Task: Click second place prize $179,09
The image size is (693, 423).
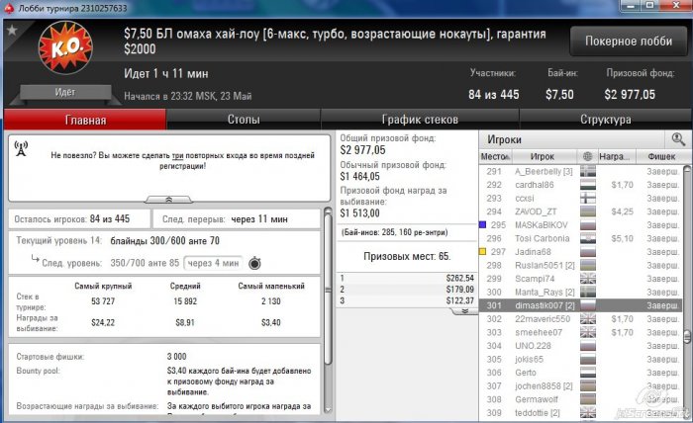Action: coord(459,290)
